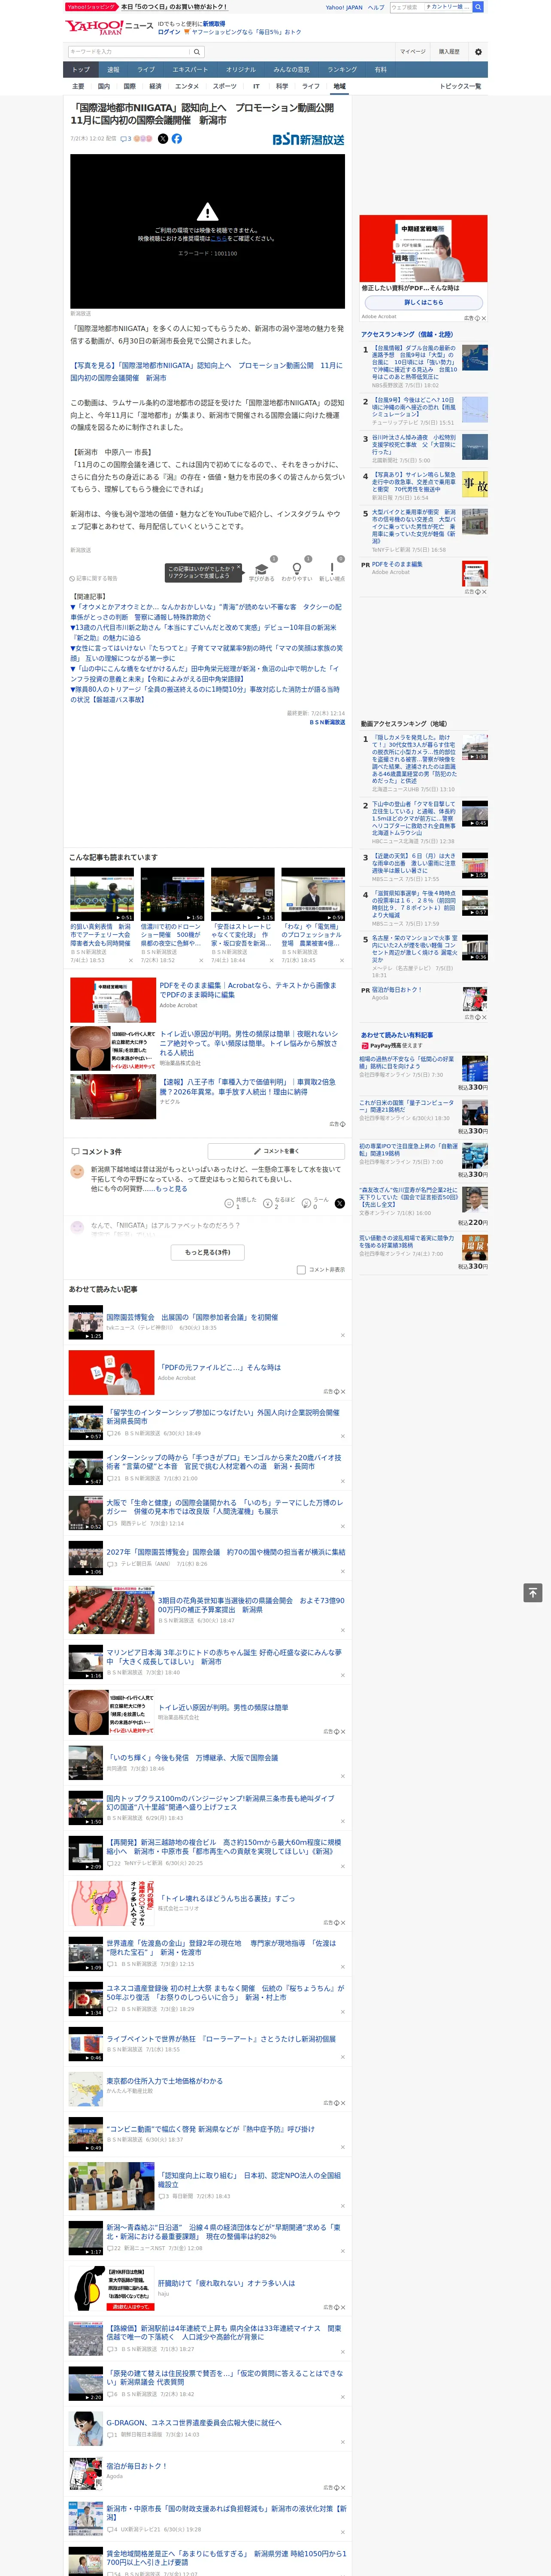Open the 科学 category
The height and width of the screenshot is (2576, 551).
coord(282,86)
